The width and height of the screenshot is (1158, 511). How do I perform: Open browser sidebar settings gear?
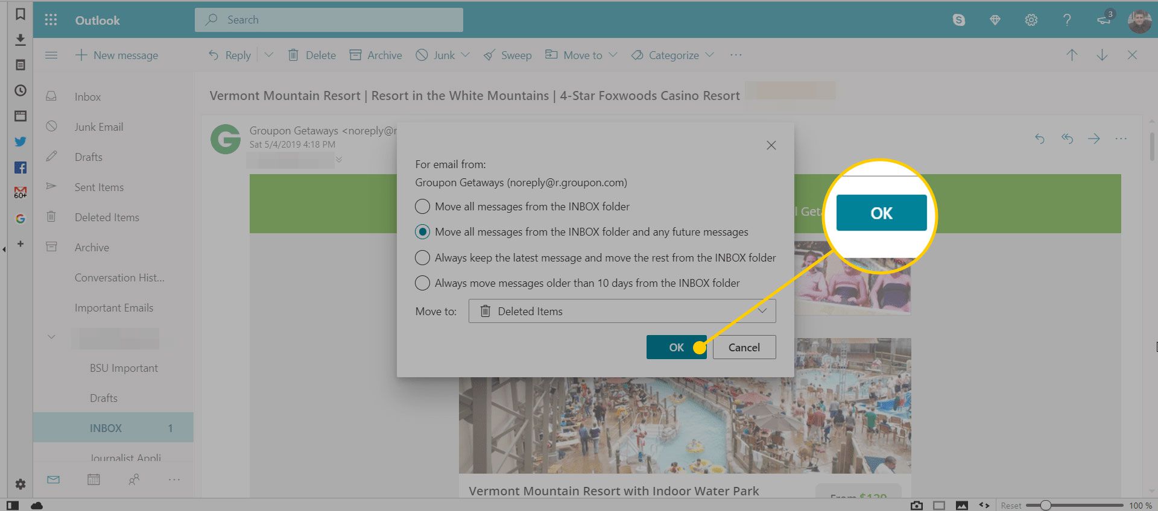click(x=21, y=484)
